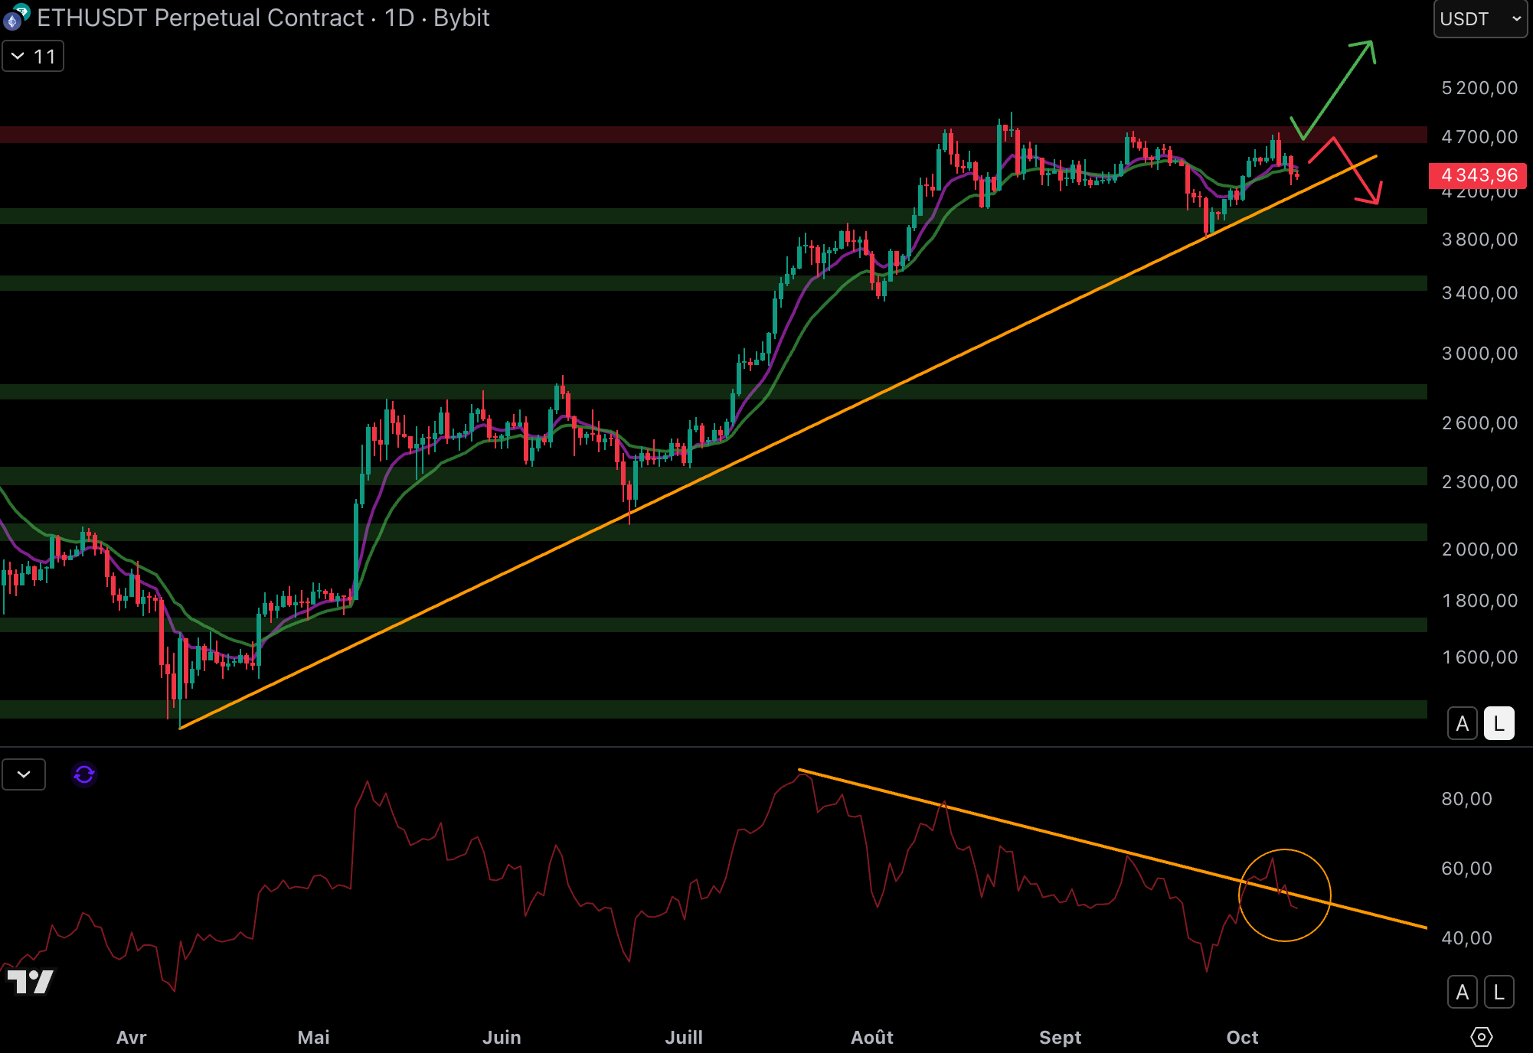Click the ETHUSDT Perpetual Contract title

click(201, 18)
